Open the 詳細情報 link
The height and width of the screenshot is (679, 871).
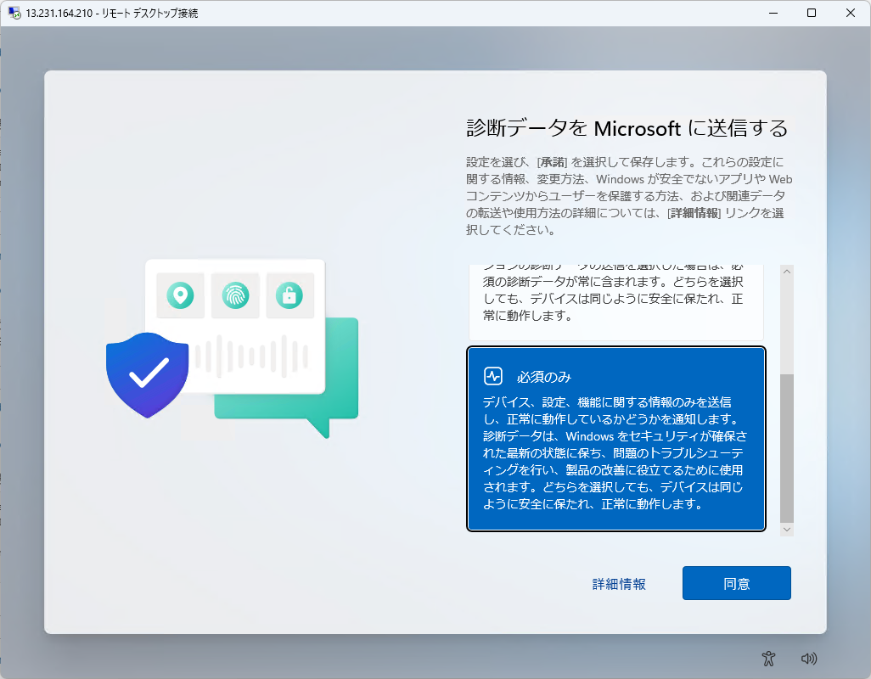pyautogui.click(x=619, y=584)
